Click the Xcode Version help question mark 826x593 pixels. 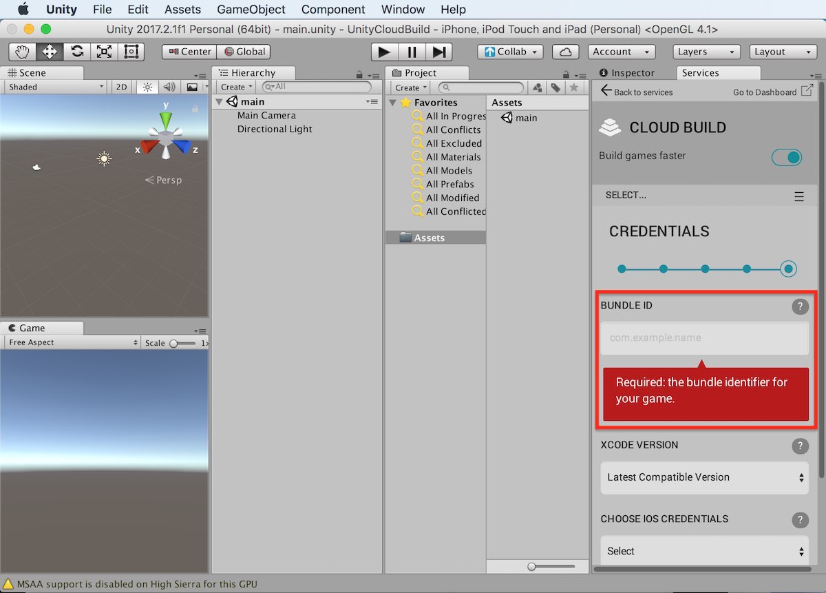coord(800,446)
